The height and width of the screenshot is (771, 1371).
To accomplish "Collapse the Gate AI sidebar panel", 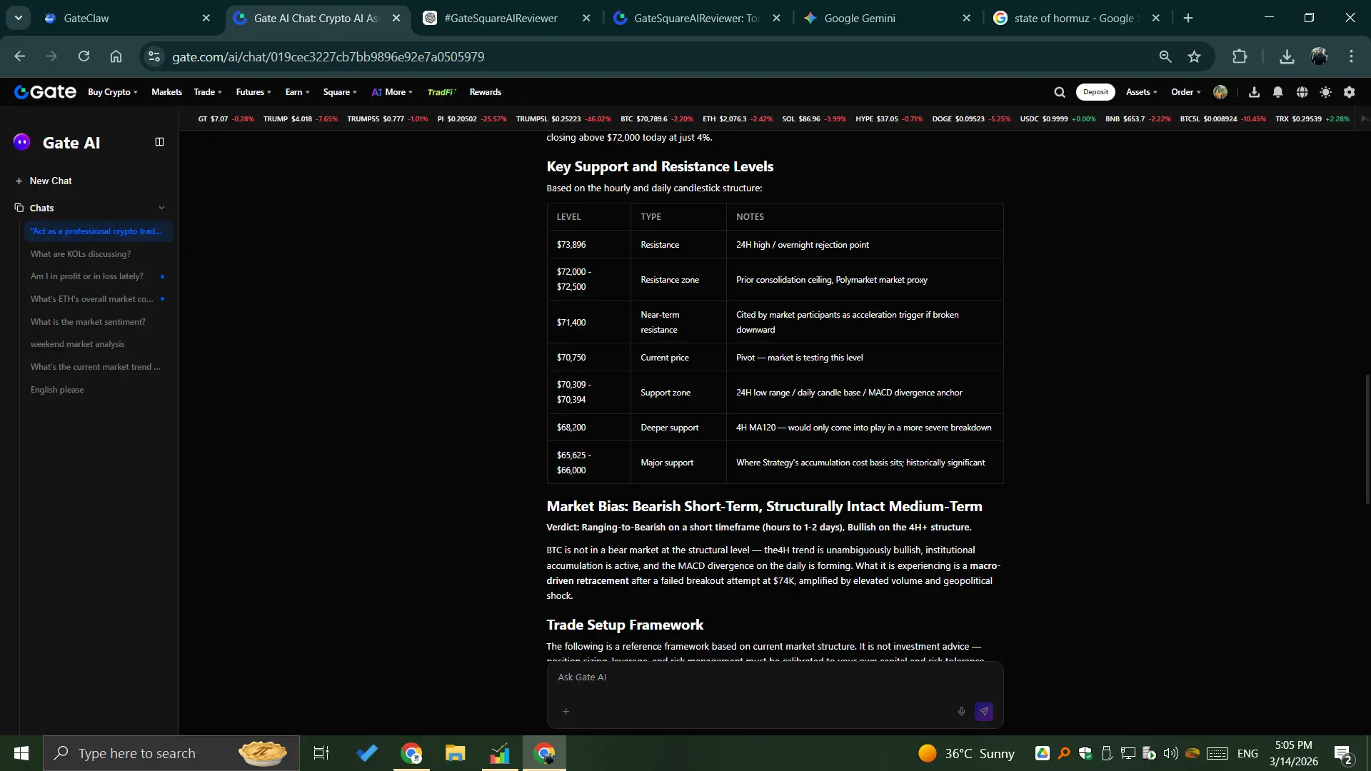I will pyautogui.click(x=159, y=142).
